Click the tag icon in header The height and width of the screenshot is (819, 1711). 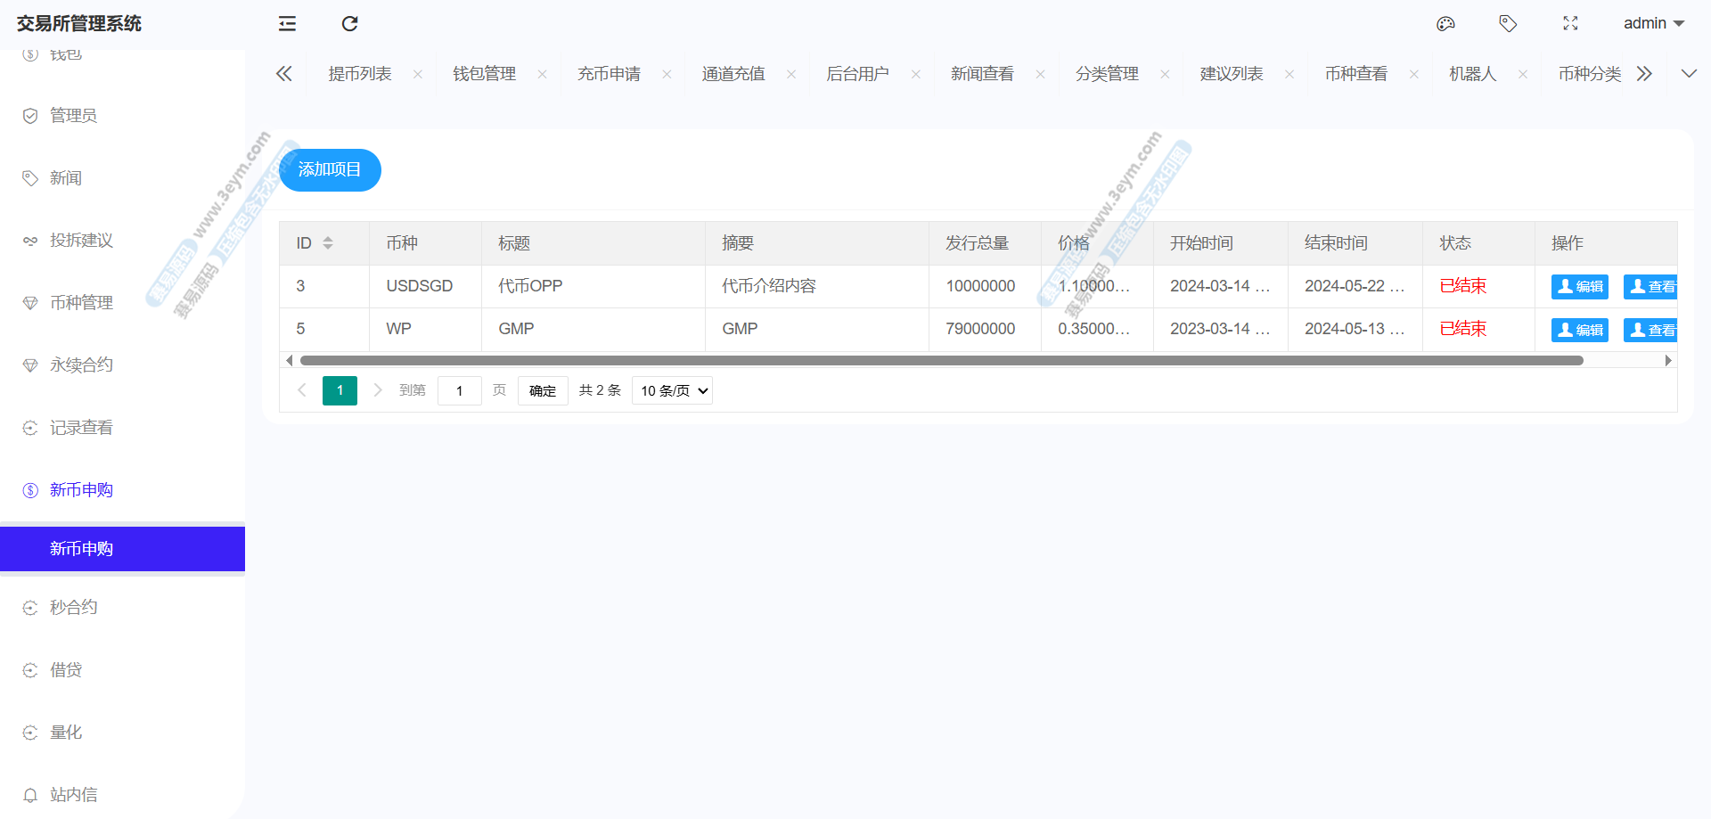point(1508,24)
